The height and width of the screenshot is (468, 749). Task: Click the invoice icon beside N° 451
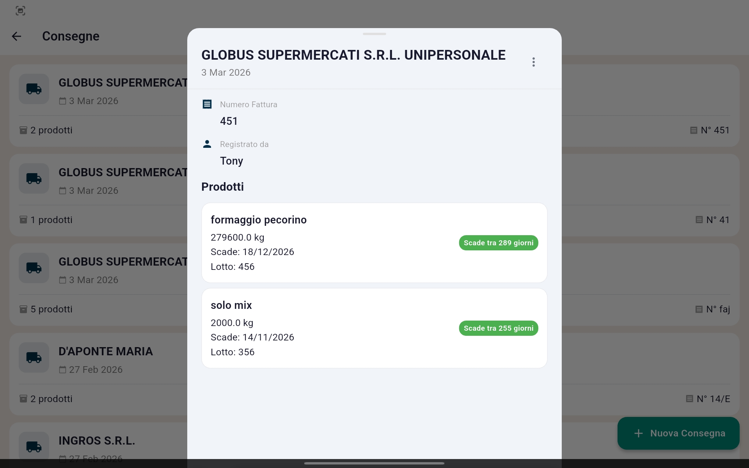pos(694,129)
